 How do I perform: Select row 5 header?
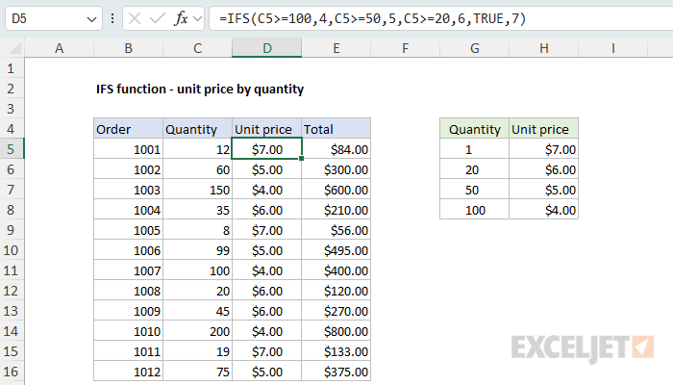click(x=12, y=149)
